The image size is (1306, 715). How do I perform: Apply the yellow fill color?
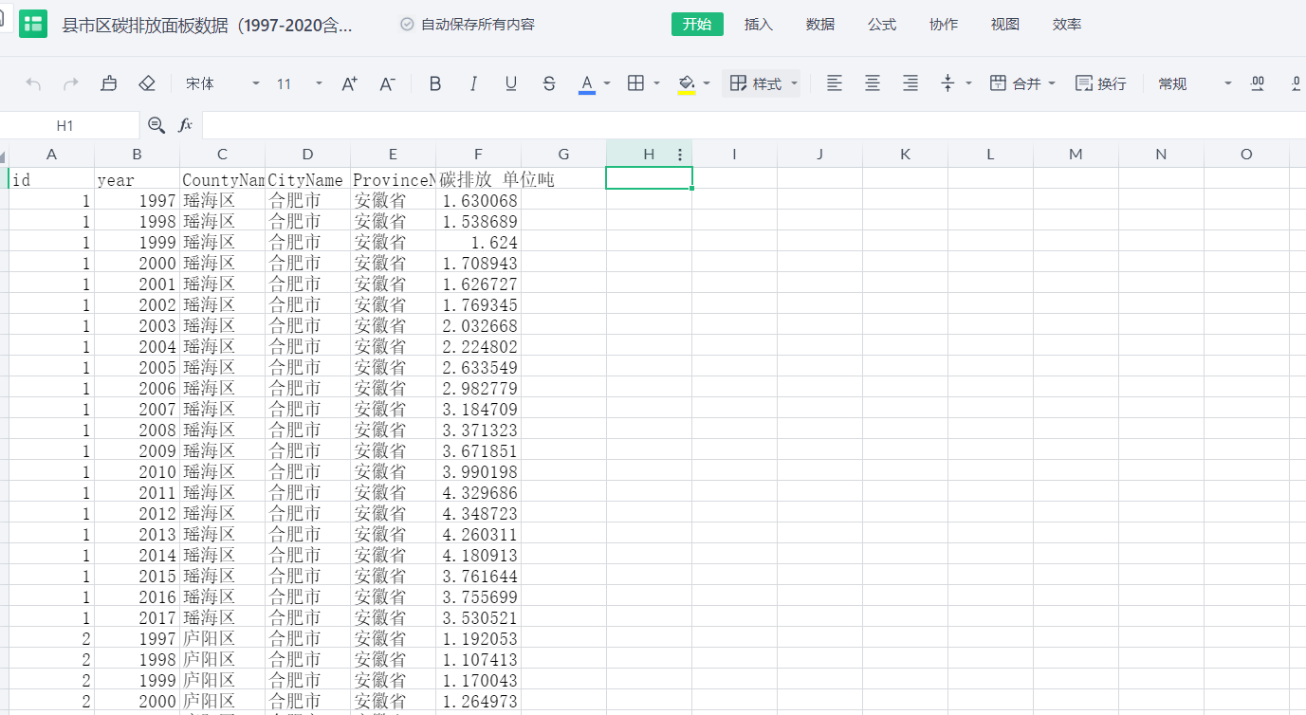(687, 83)
